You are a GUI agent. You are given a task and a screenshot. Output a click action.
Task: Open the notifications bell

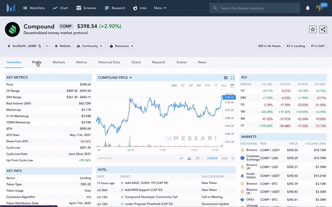[308, 8]
